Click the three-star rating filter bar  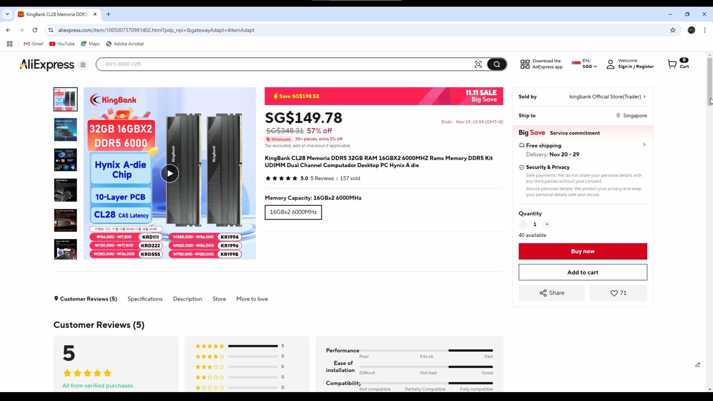[x=253, y=367]
